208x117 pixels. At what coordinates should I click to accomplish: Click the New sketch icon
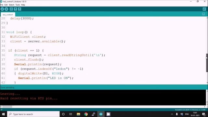pos(11,9)
